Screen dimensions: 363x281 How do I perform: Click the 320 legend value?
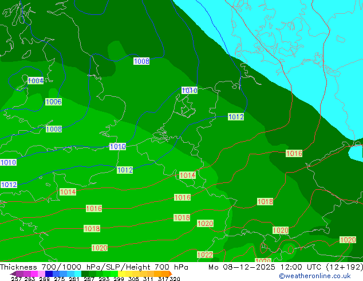click(175, 279)
